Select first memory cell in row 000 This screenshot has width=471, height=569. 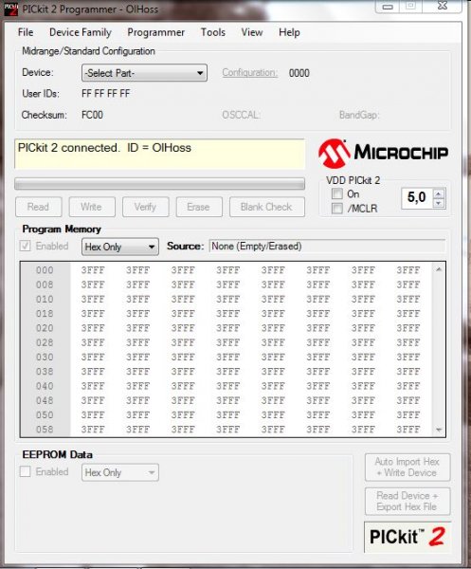tap(93, 270)
